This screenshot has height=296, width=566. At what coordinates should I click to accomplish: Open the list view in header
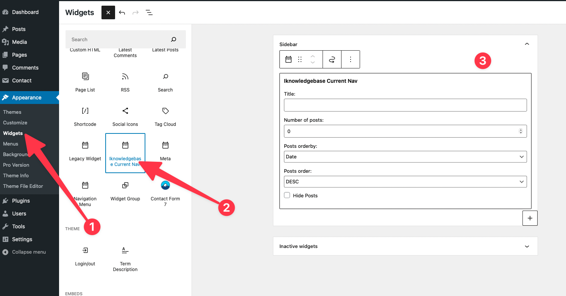coord(149,12)
